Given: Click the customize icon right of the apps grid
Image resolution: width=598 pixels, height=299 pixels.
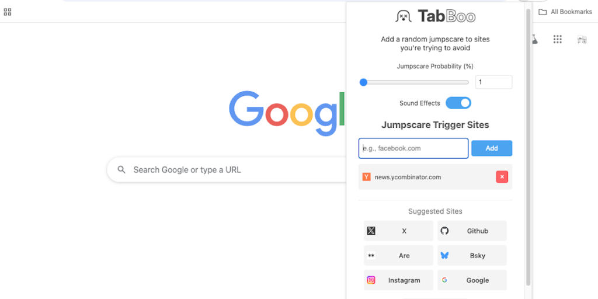Looking at the screenshot, I should 582,39.
